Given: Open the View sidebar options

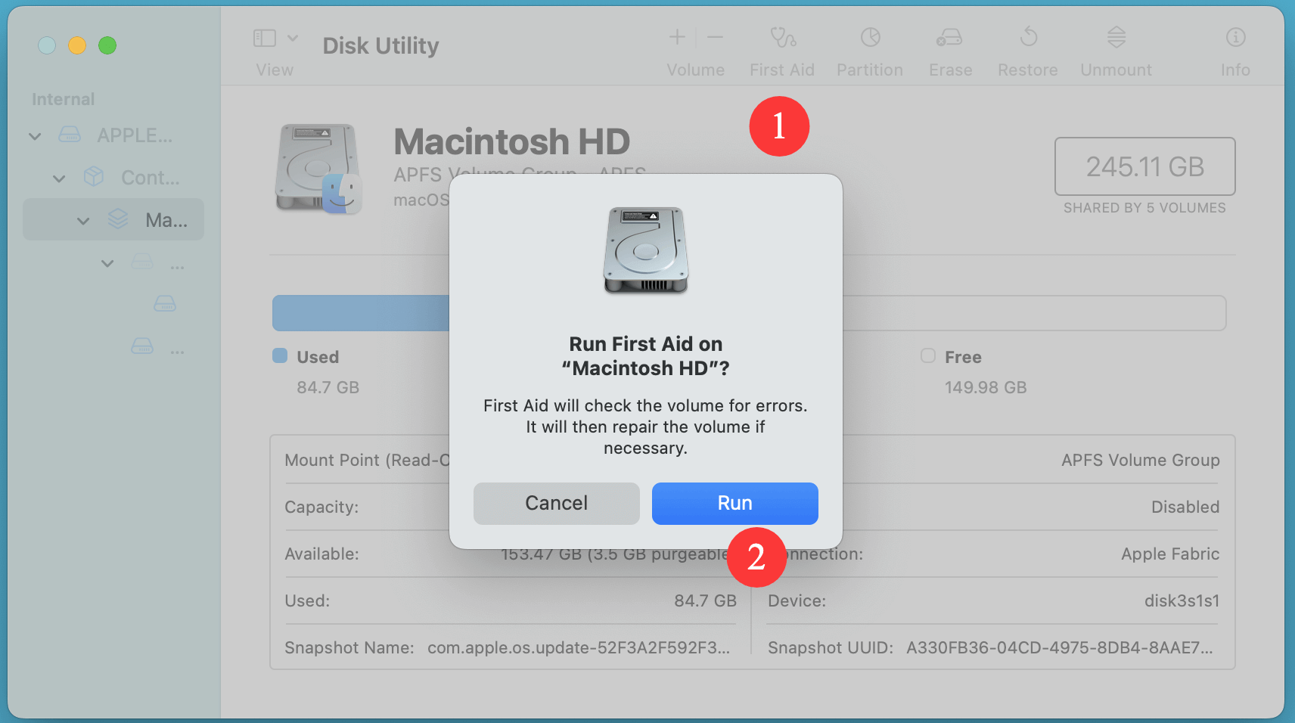Looking at the screenshot, I should pos(266,36).
